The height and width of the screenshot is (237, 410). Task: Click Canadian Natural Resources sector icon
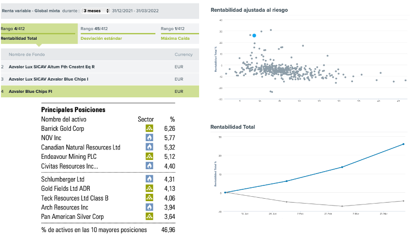[149, 147]
